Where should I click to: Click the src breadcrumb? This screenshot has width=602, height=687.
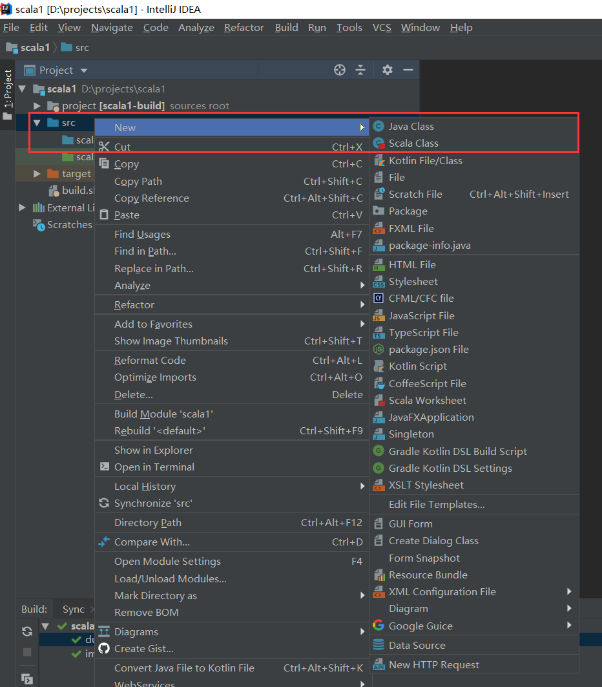[x=75, y=48]
